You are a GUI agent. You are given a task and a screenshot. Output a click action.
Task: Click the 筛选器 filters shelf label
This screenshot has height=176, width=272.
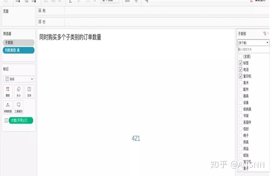tap(7, 34)
